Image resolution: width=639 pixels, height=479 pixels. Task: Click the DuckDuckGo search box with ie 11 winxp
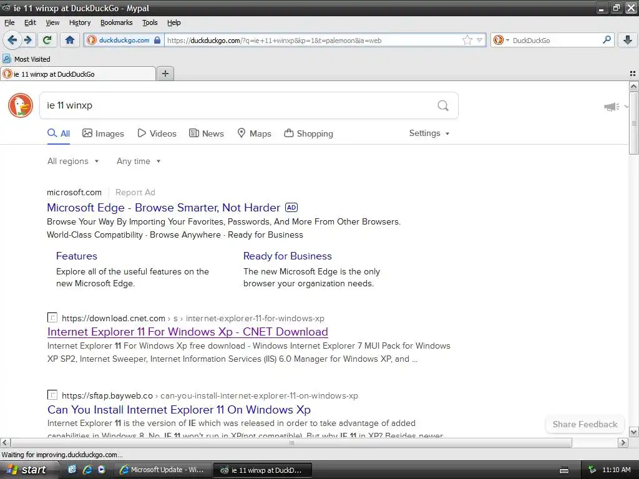click(x=248, y=105)
